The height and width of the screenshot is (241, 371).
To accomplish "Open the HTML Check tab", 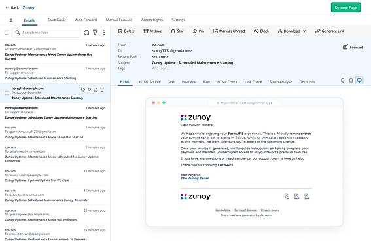I will (227, 82).
